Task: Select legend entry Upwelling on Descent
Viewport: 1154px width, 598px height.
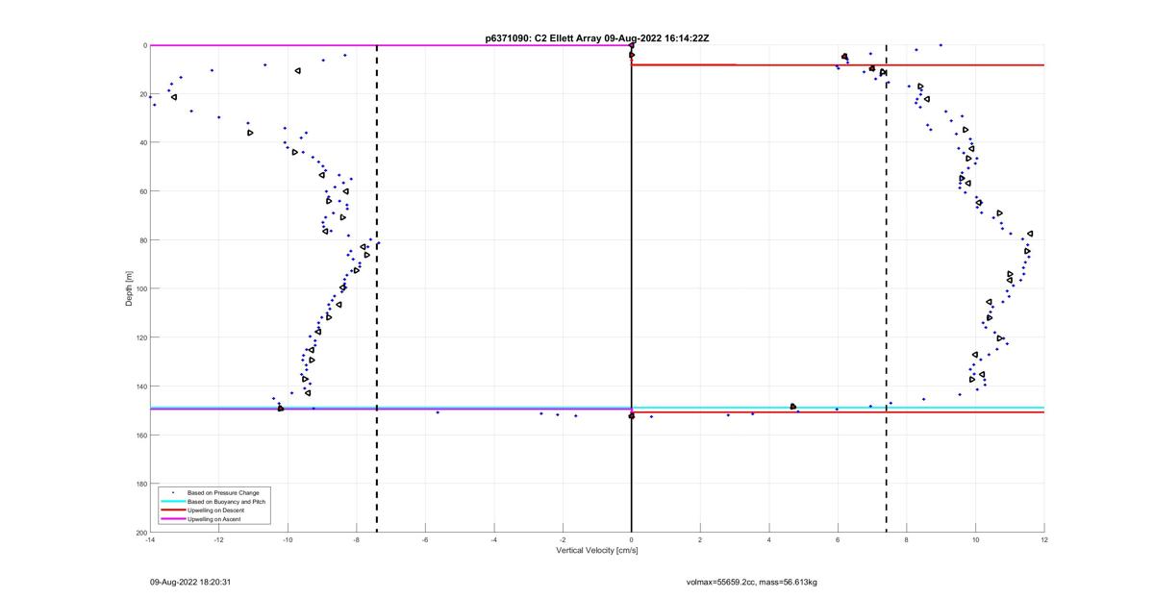Action: point(215,511)
